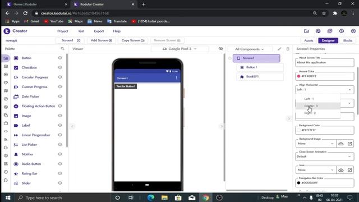Open the Close Screen Animation dropdown
The height and width of the screenshot is (202, 359).
[x=324, y=157]
